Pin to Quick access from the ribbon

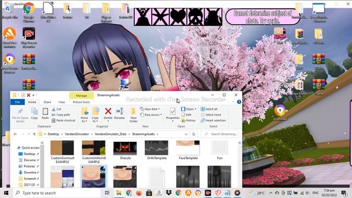20,115
